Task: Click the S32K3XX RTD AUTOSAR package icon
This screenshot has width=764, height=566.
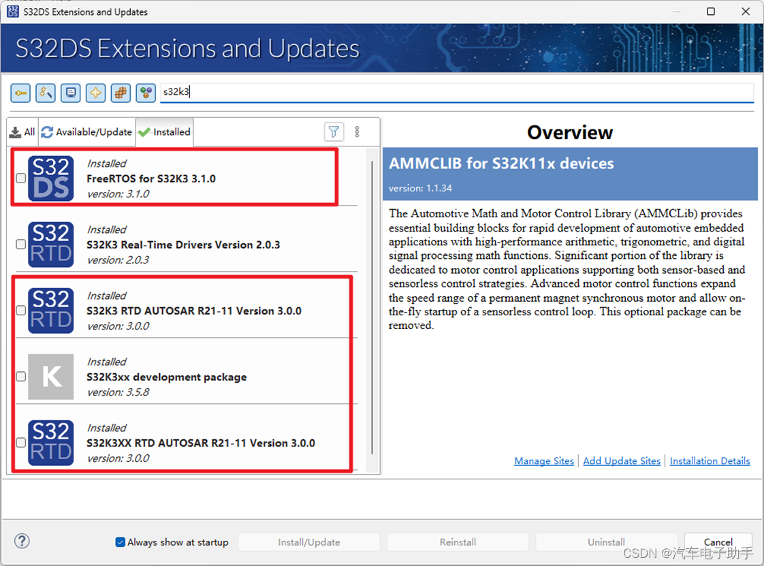Action: pyautogui.click(x=50, y=443)
